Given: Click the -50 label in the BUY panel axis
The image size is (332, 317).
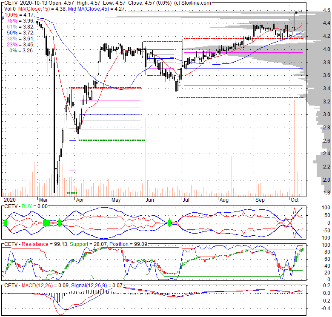Looking at the screenshot, I should click(x=326, y=231).
